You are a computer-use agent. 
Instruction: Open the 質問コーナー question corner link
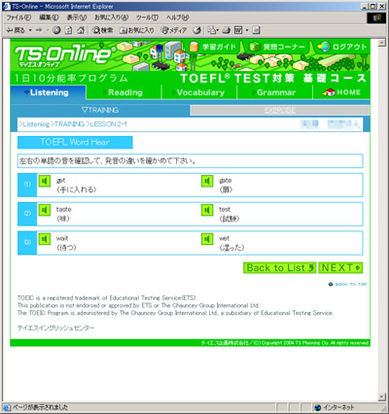pyautogui.click(x=277, y=47)
